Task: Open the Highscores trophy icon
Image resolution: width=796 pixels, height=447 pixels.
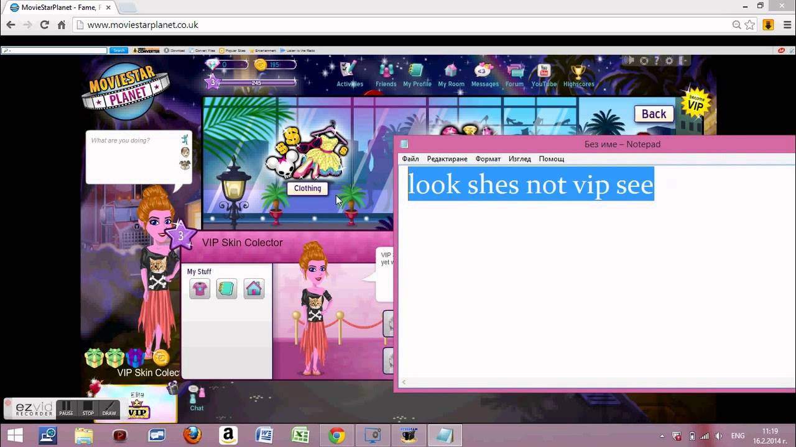Action: 578,74
